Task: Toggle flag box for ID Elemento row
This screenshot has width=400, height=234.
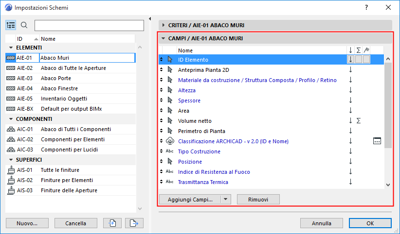Action: pyautogui.click(x=366, y=60)
